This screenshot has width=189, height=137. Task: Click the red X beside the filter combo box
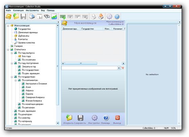pyautogui.click(x=123, y=68)
